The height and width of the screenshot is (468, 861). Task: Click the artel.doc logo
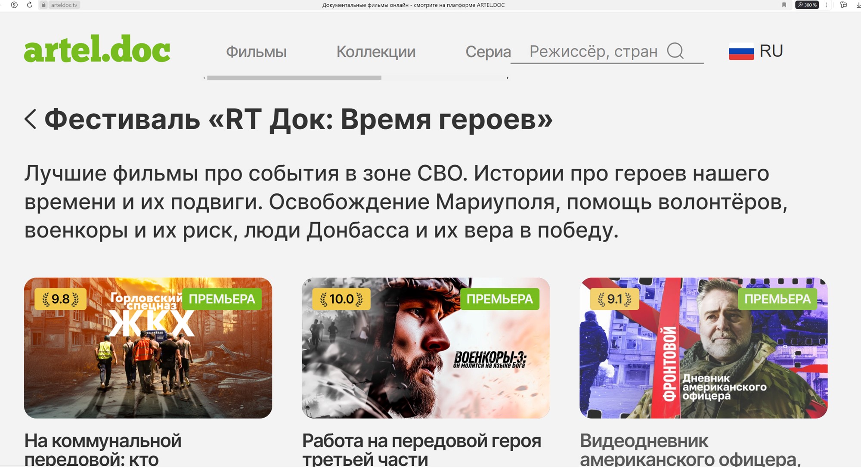(97, 49)
